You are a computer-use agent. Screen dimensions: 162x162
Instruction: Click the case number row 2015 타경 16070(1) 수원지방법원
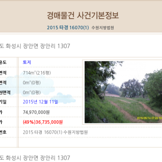(55, 132)
